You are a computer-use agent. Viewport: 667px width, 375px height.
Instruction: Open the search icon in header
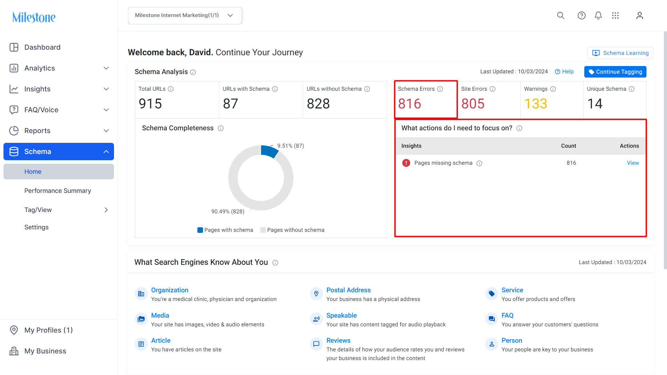(561, 15)
